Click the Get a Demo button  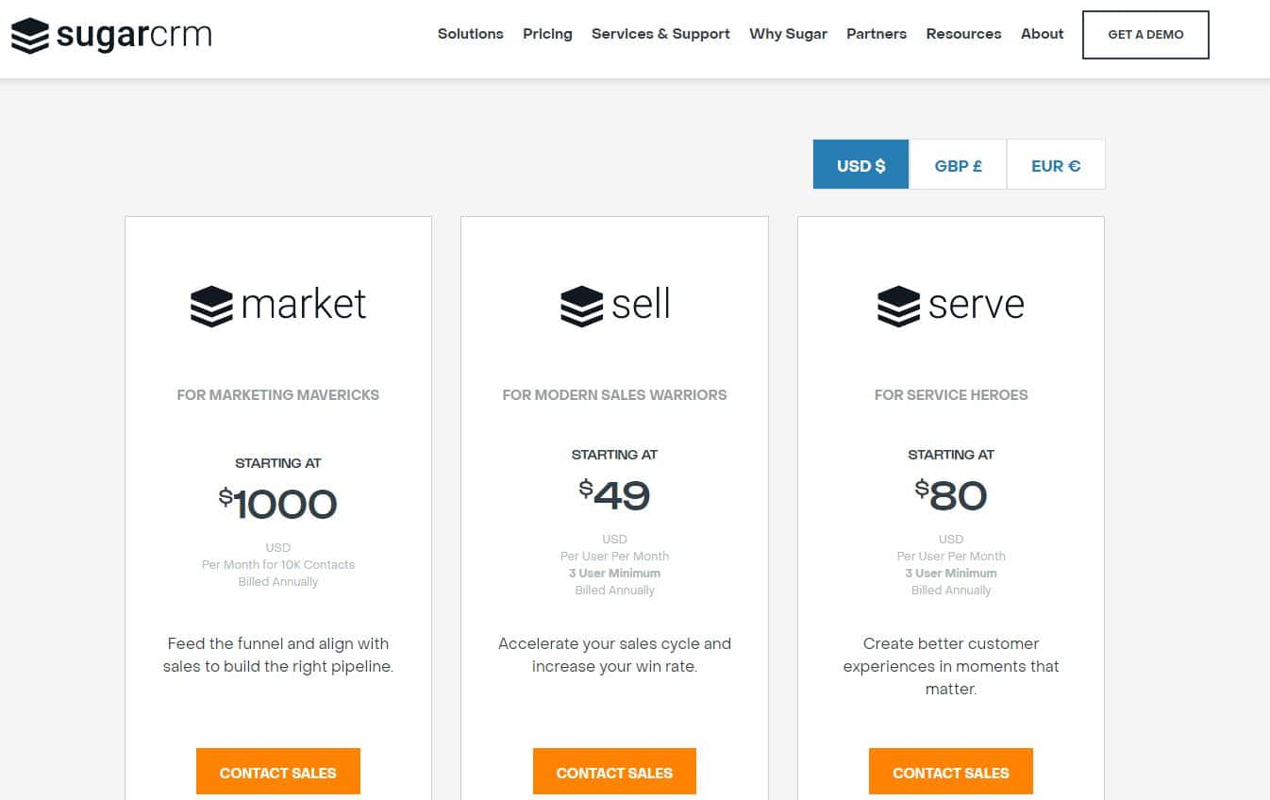tap(1145, 35)
